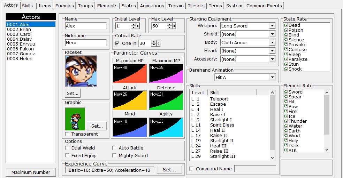Image resolution: width=343 pixels, height=178 pixels.
Task: Switch to the Enemies tab
Action: coord(64,6)
